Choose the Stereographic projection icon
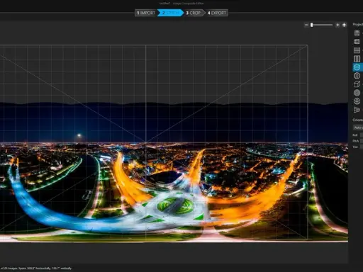This screenshot has height=272, width=363. pos(357,101)
